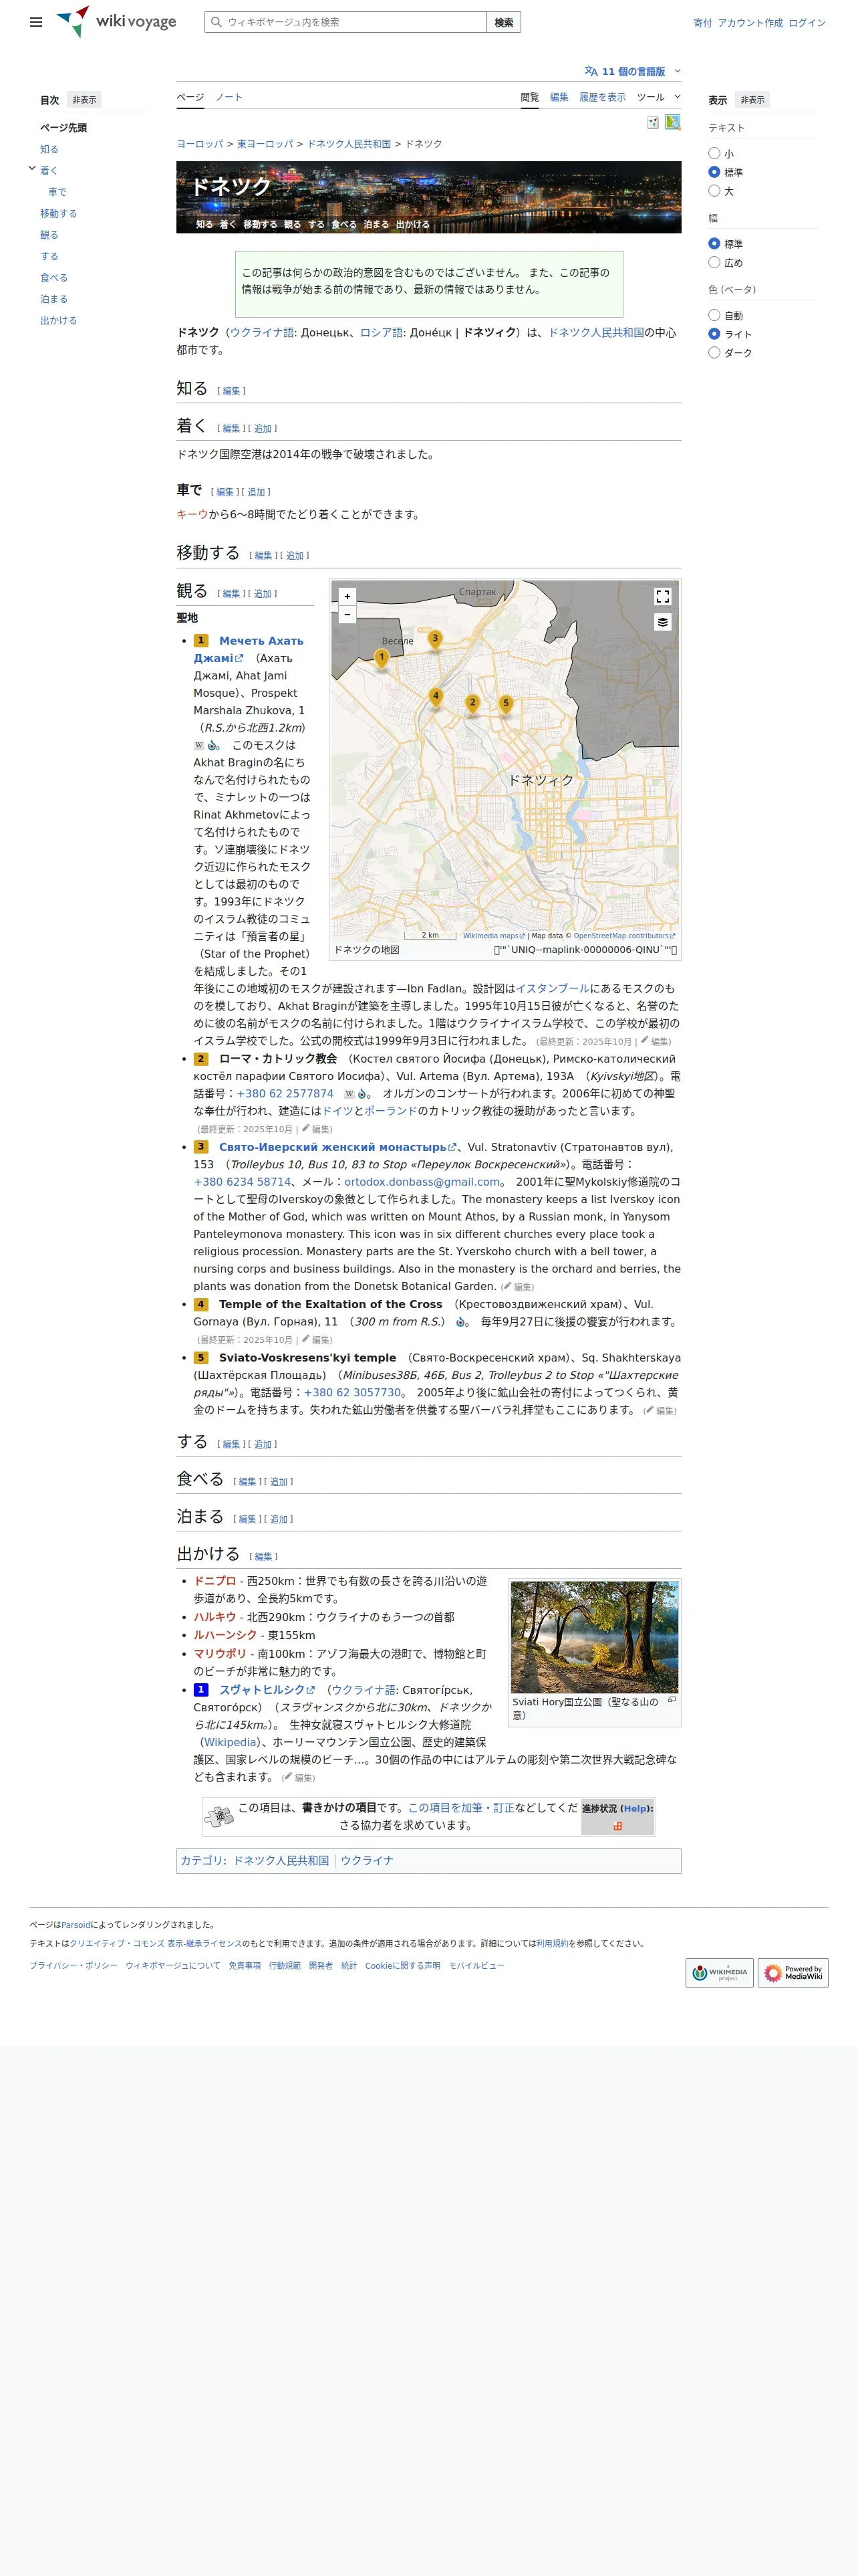Open the 履歴を表示 history tab
Screen dimensions: 858x2576
[602, 97]
